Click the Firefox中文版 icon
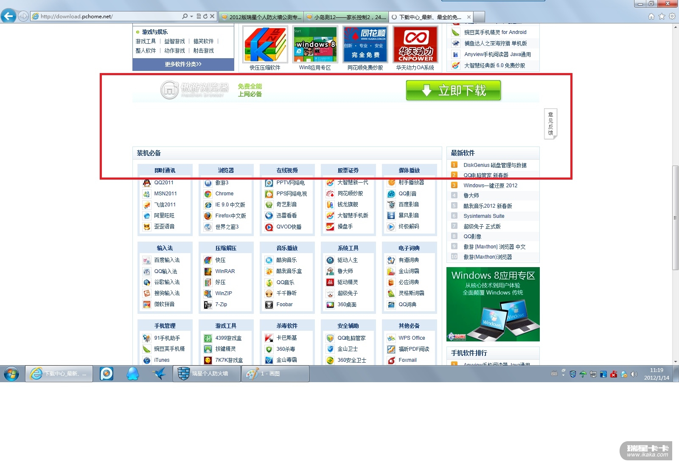Viewport: 679px width, 465px height. click(x=208, y=216)
